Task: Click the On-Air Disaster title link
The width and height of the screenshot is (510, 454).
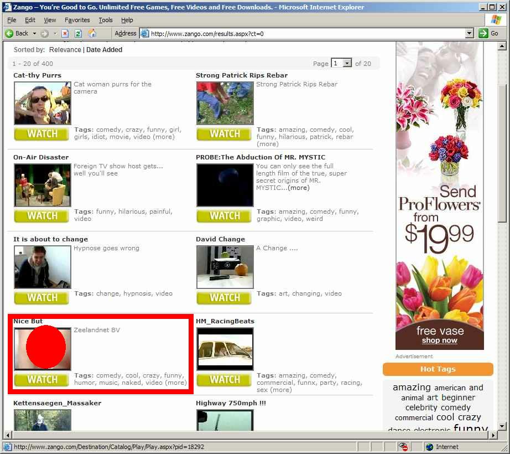Action: pyautogui.click(x=41, y=157)
